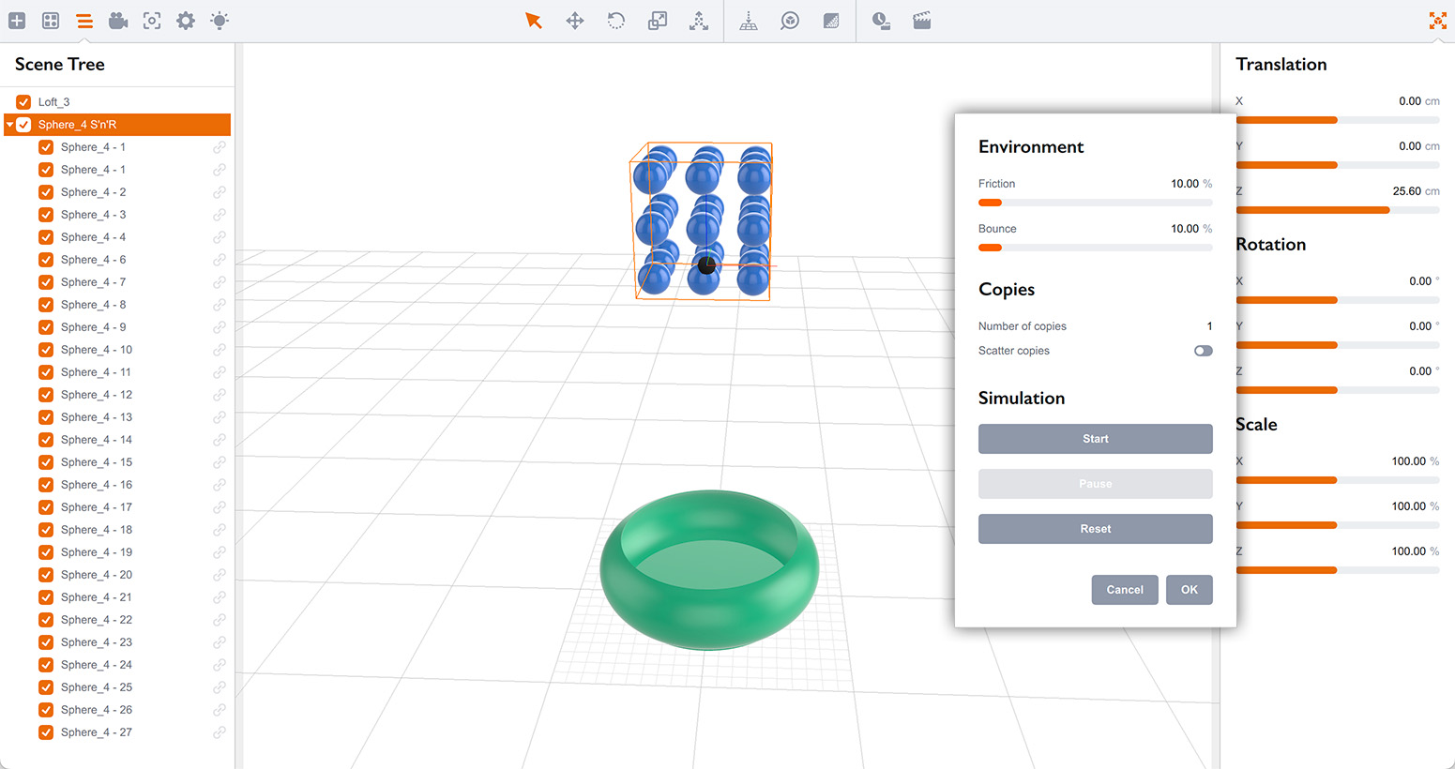This screenshot has height=769, width=1455.
Task: Activate the Move tool
Action: (574, 20)
